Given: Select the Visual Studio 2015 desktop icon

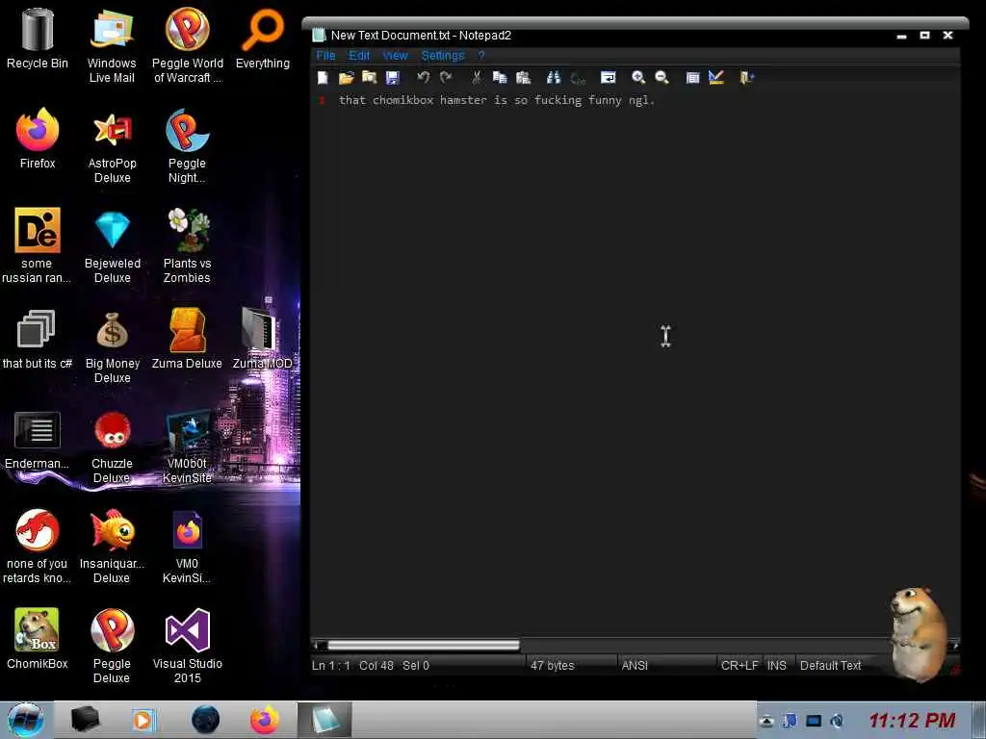Looking at the screenshot, I should pos(188,646).
